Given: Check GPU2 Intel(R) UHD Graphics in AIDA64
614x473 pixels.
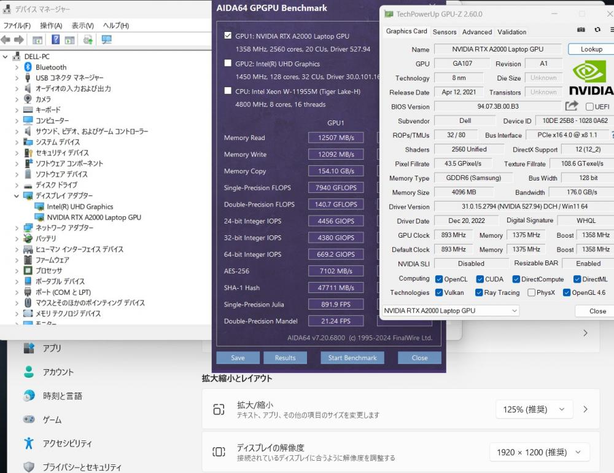Looking at the screenshot, I should (228, 63).
